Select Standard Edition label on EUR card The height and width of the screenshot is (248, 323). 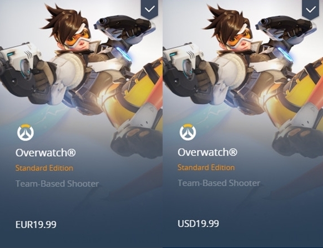click(44, 168)
